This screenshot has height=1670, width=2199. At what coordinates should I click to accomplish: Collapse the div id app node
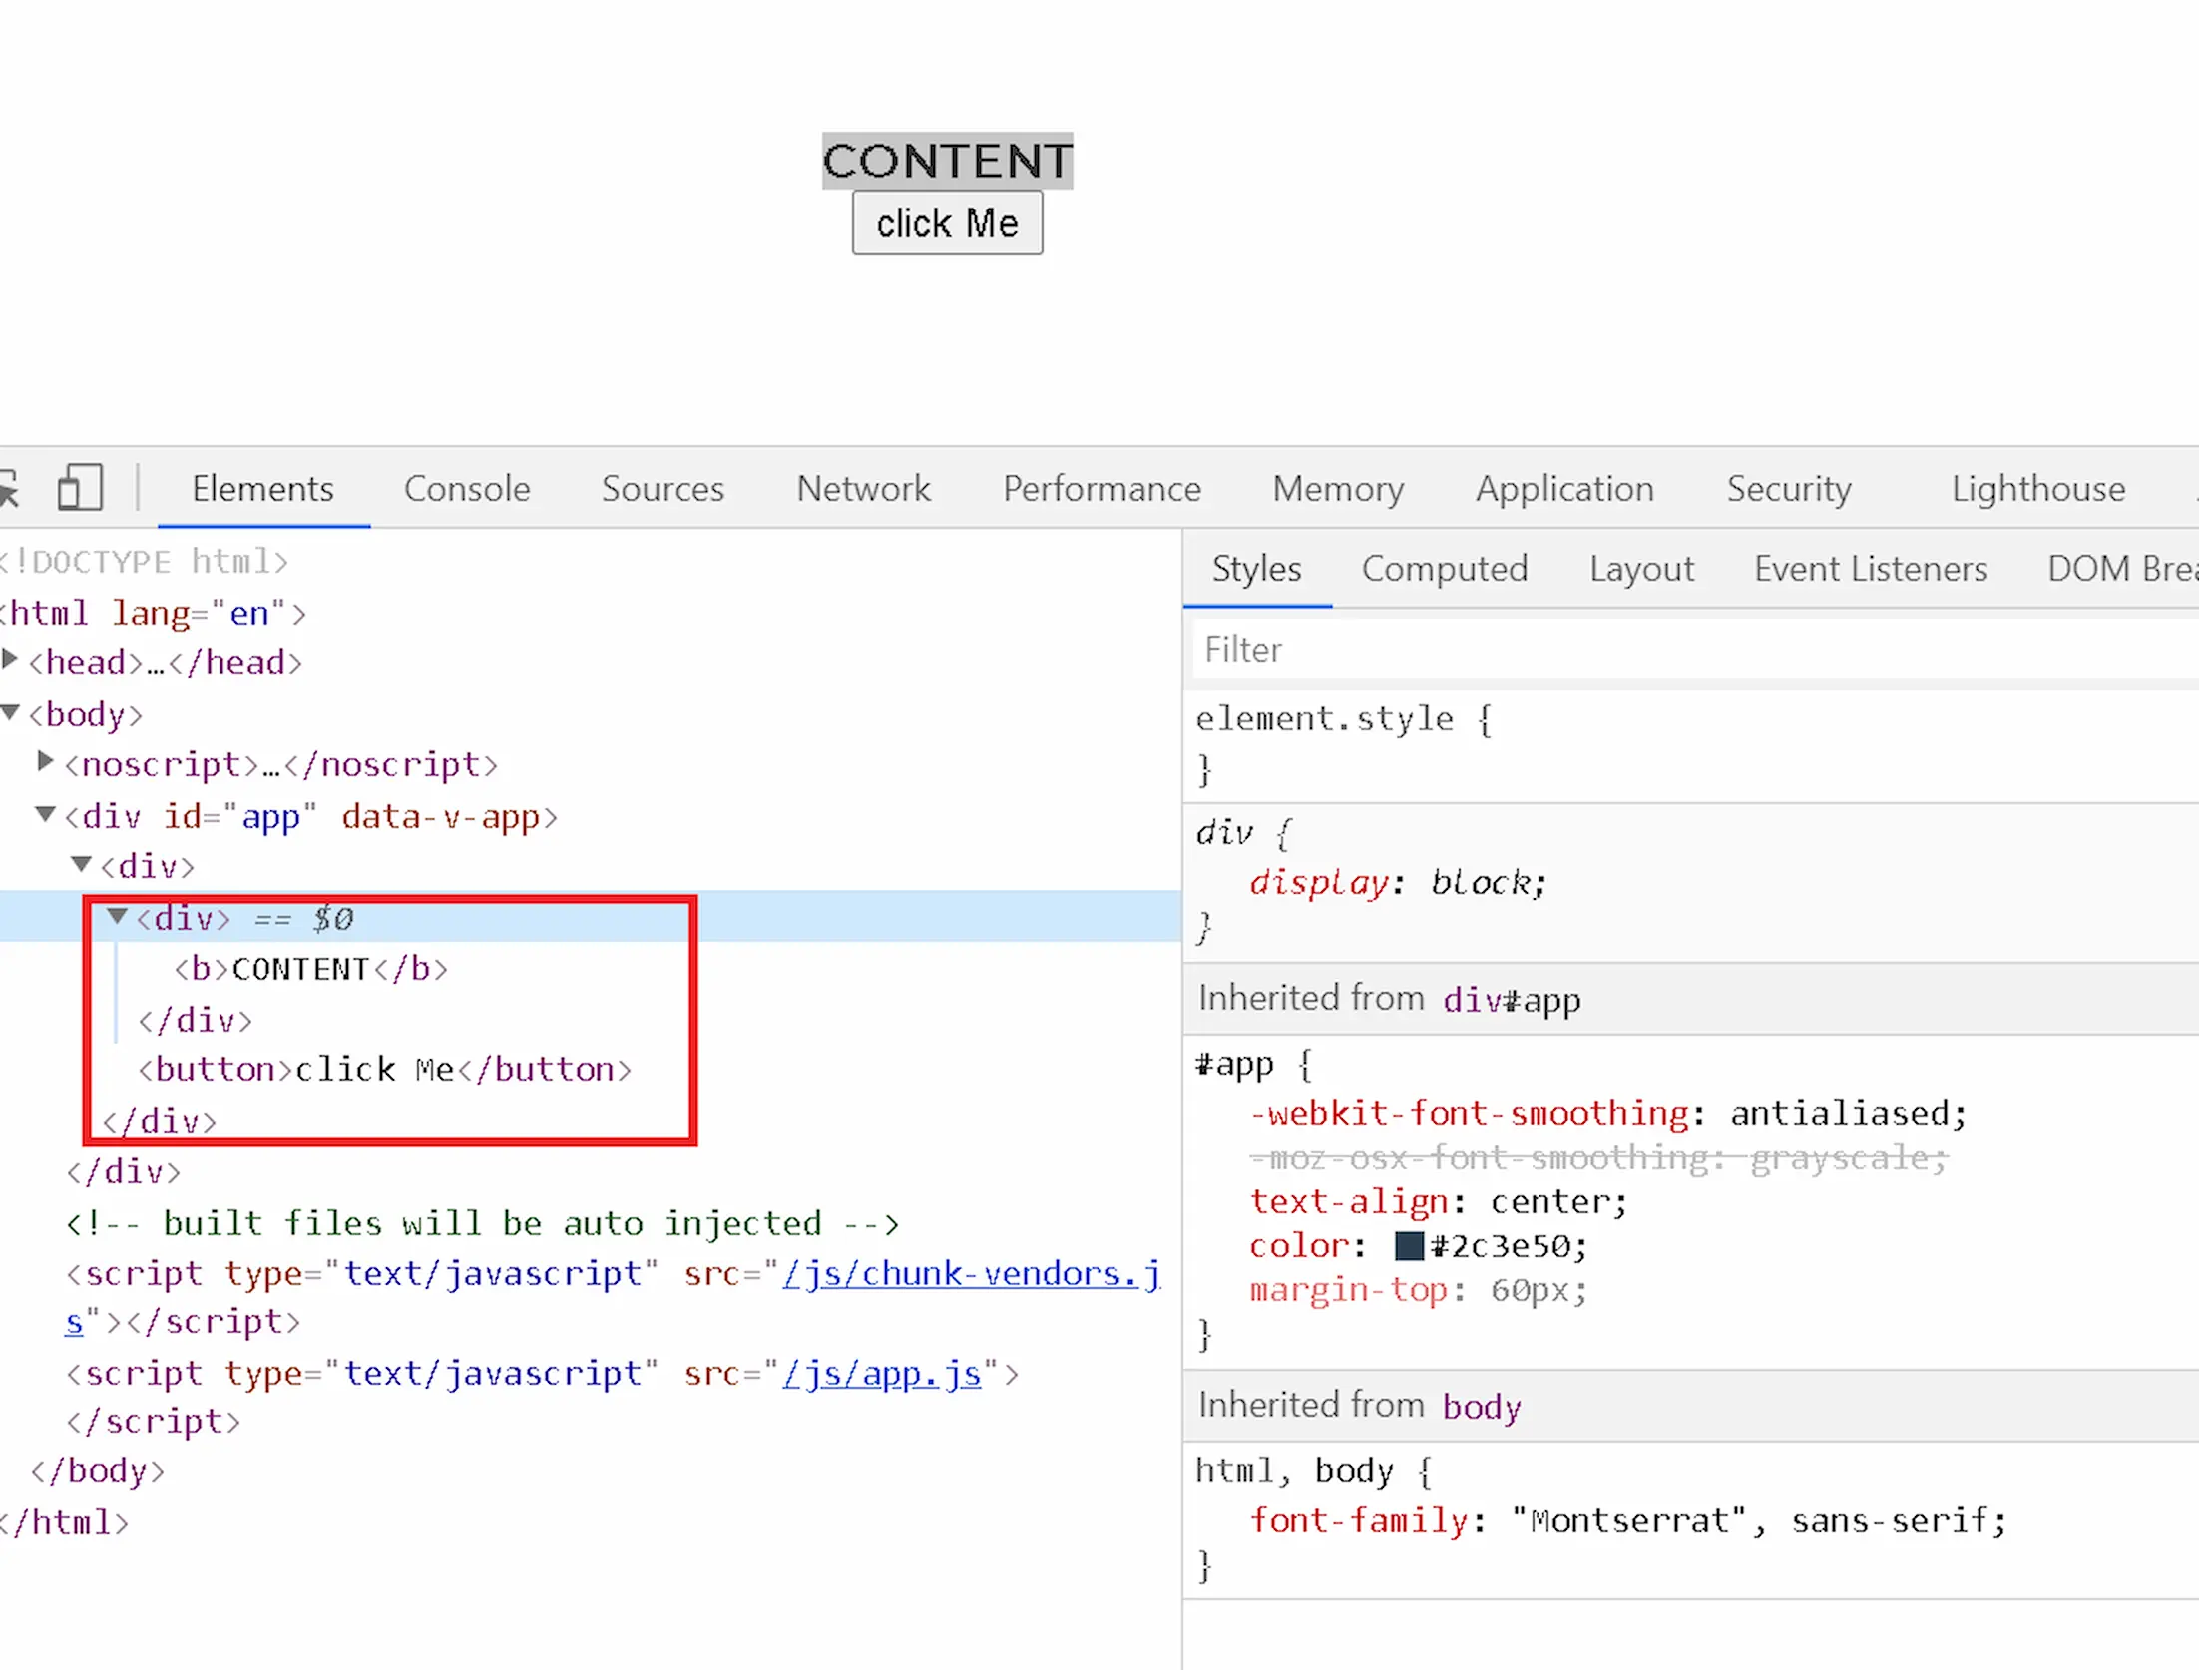coord(45,814)
